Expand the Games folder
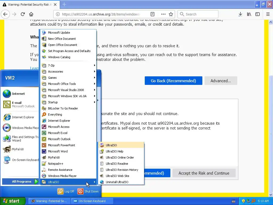This screenshot has width=273, height=205. (68, 78)
